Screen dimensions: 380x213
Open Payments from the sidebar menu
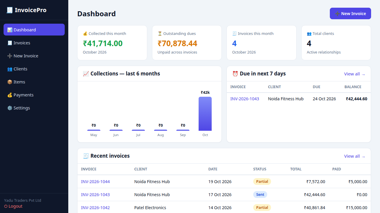pos(34,95)
